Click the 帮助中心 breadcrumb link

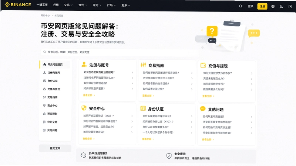click(x=45, y=15)
